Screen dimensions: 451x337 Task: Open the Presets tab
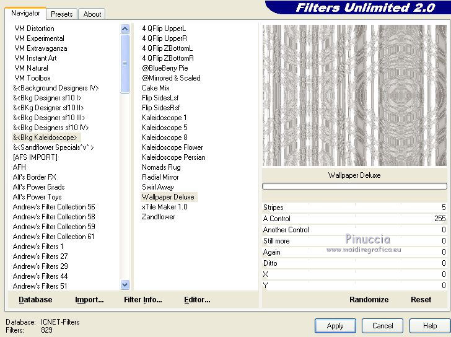click(61, 14)
